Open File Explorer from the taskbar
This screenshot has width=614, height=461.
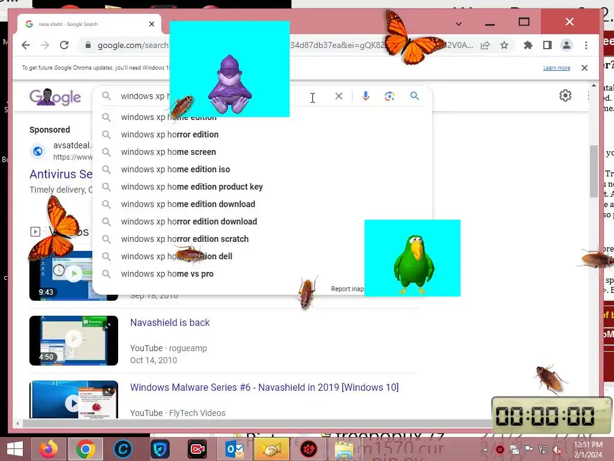[x=344, y=449]
